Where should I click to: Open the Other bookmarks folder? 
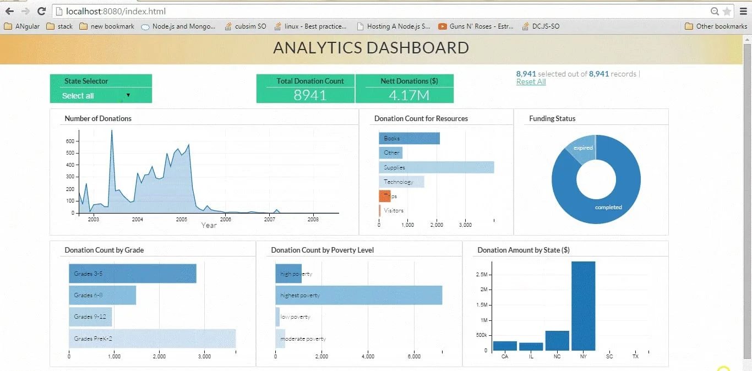coord(716,26)
